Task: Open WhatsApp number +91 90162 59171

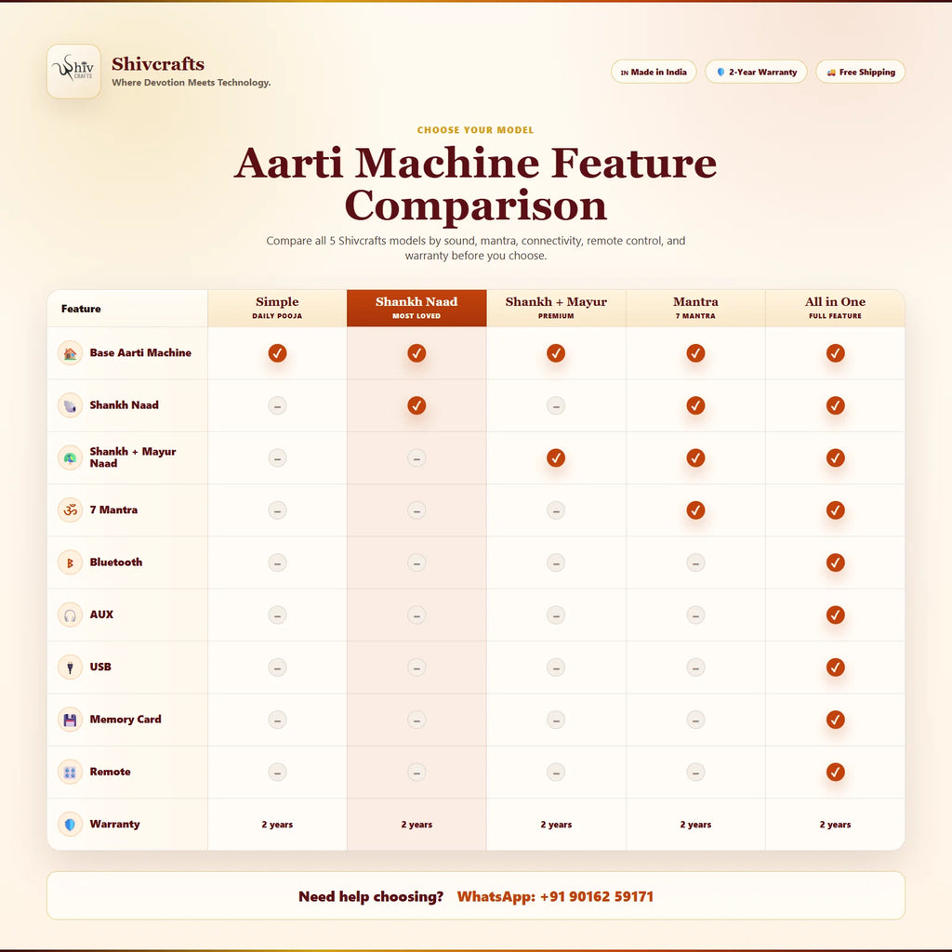Action: pos(555,897)
